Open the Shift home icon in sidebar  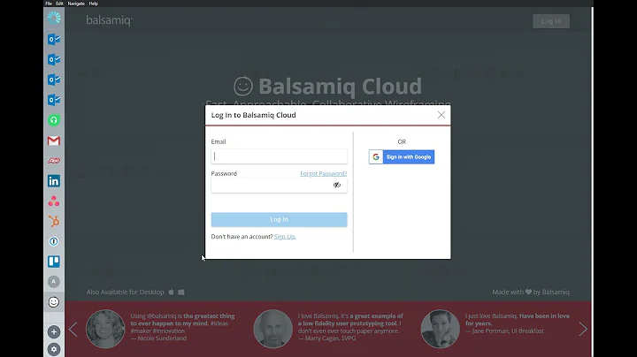click(54, 18)
